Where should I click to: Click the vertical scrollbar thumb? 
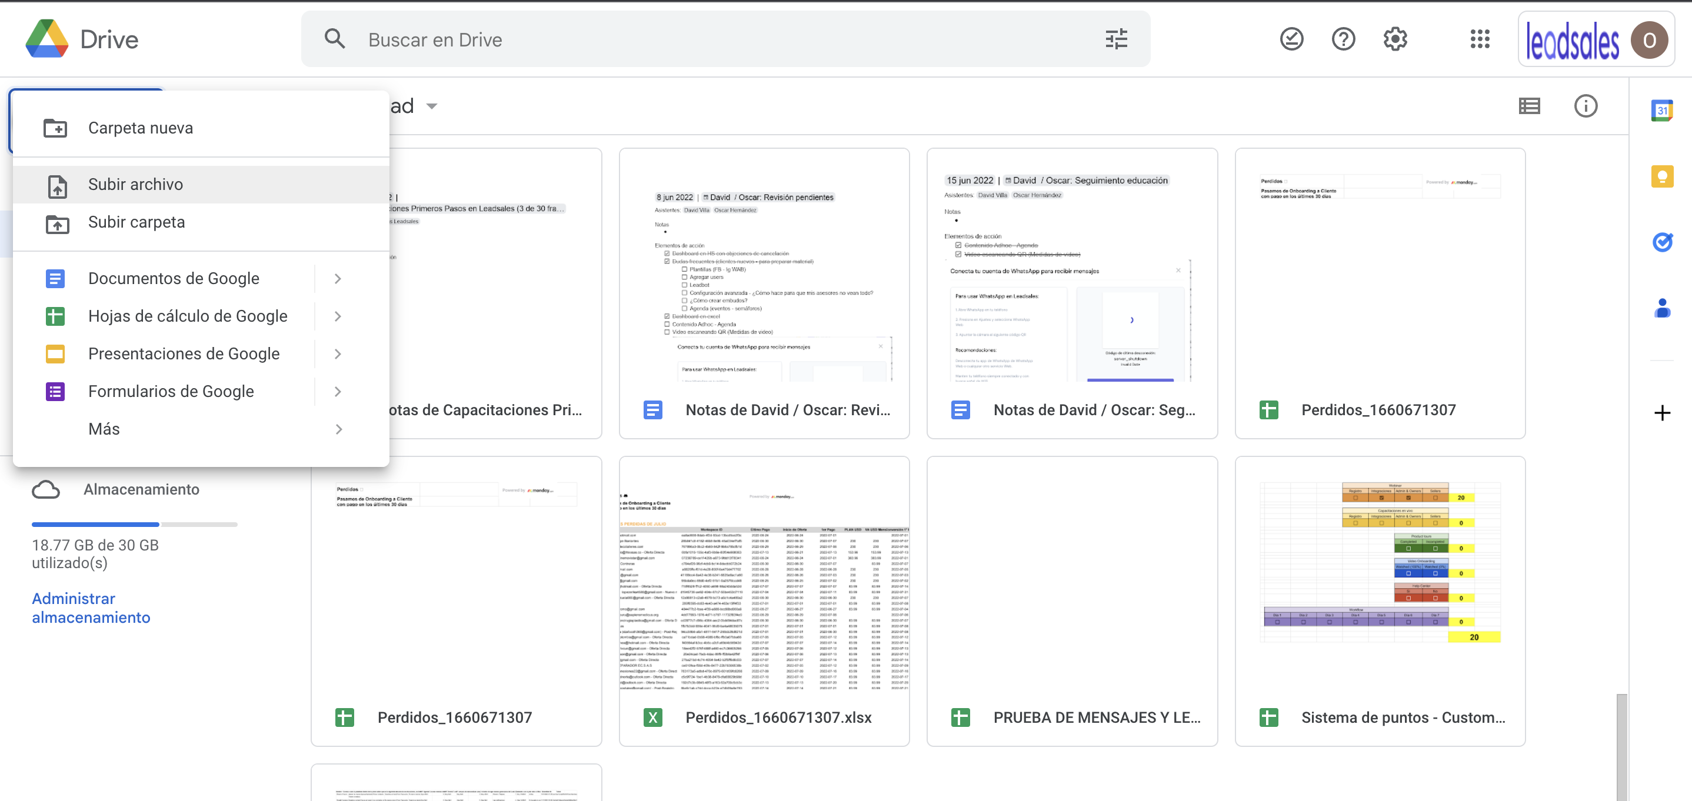point(1622,746)
